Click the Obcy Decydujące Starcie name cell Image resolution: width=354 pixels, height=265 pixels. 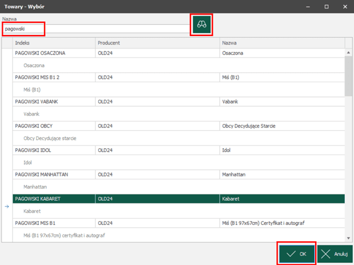(282, 126)
